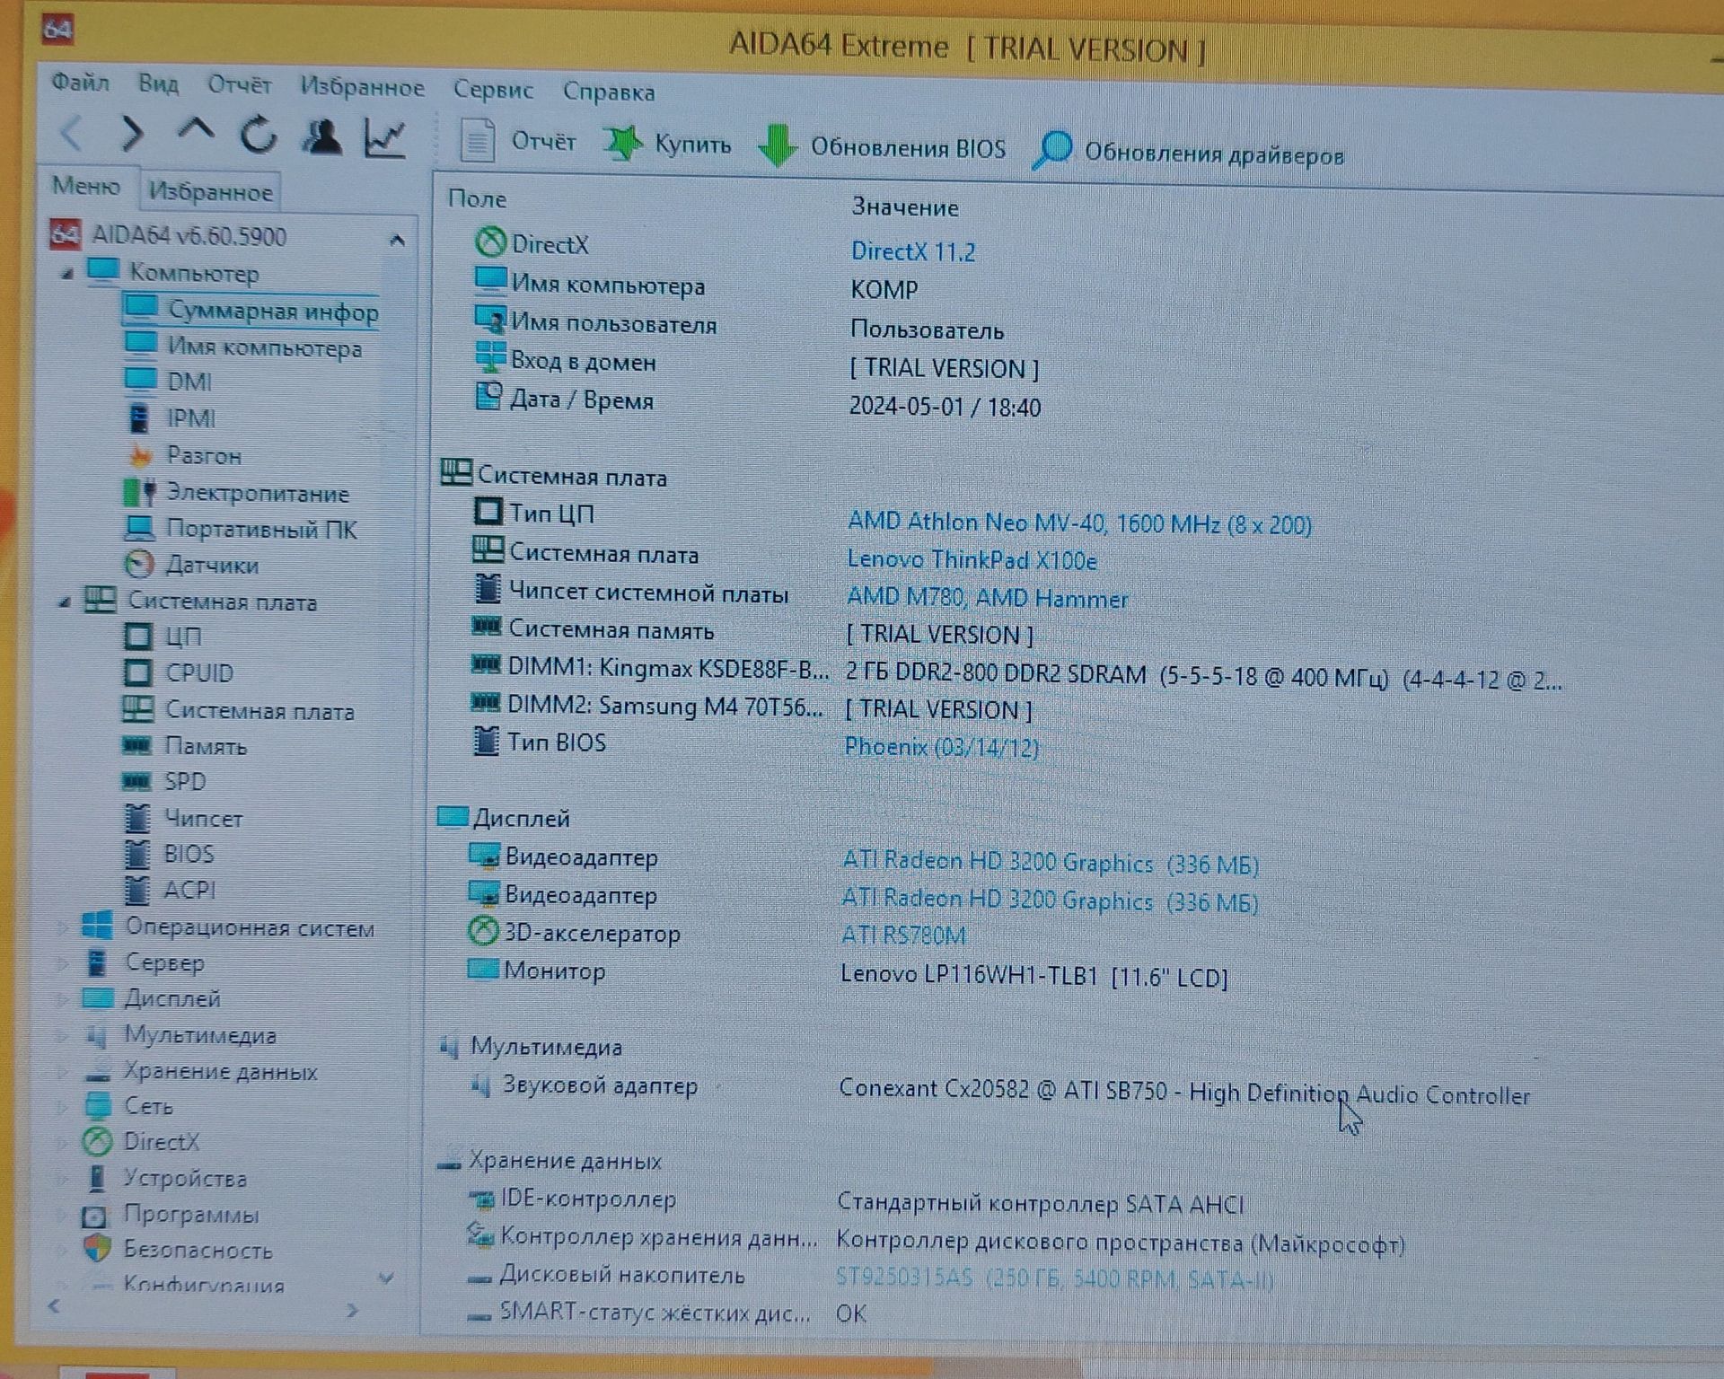Viewport: 1724px width, 1379px height.
Task: Click the DirectX icon in the field list
Action: point(490,242)
